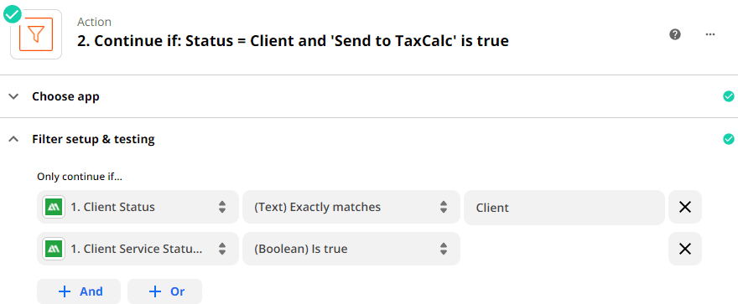This screenshot has height=304, width=738.
Task: Click Filter setup & testing green checkmark
Action: point(729,139)
